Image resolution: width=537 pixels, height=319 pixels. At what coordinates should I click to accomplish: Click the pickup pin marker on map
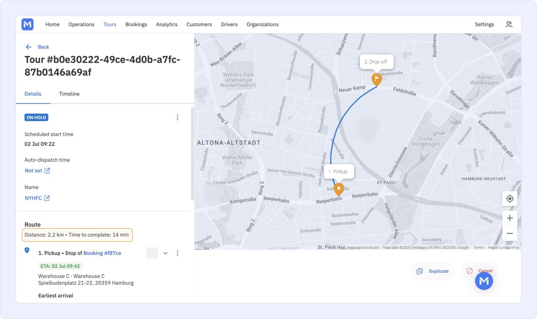(x=339, y=189)
